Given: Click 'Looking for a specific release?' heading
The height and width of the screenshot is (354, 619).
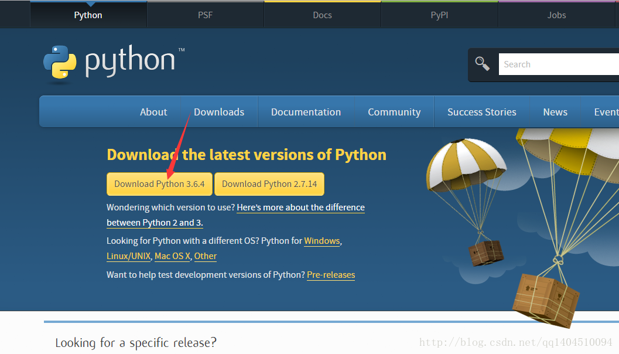Looking at the screenshot, I should pyautogui.click(x=136, y=342).
